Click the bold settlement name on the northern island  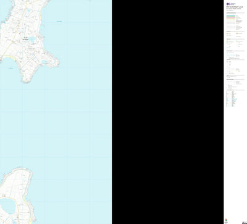click(25, 38)
